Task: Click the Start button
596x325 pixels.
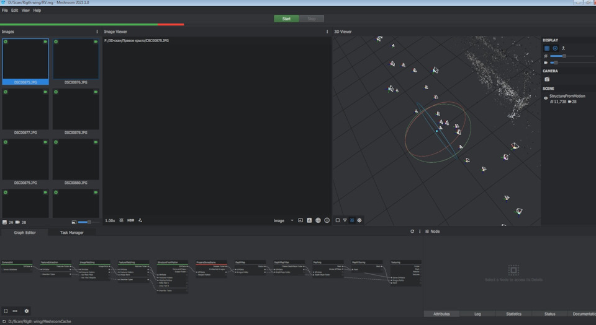Action: click(x=286, y=19)
